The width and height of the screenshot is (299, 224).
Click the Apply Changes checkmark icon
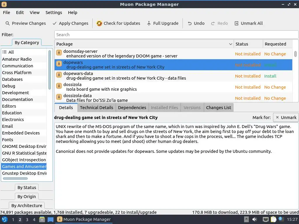pyautogui.click(x=55, y=23)
